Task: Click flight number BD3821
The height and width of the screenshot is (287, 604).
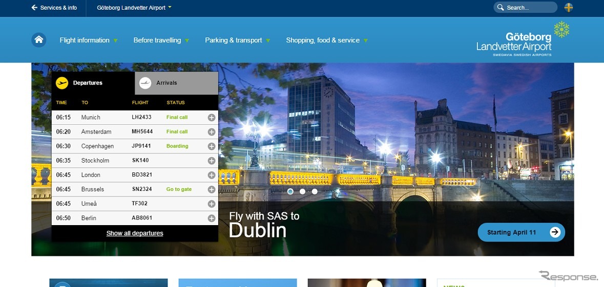Action: pyautogui.click(x=142, y=174)
